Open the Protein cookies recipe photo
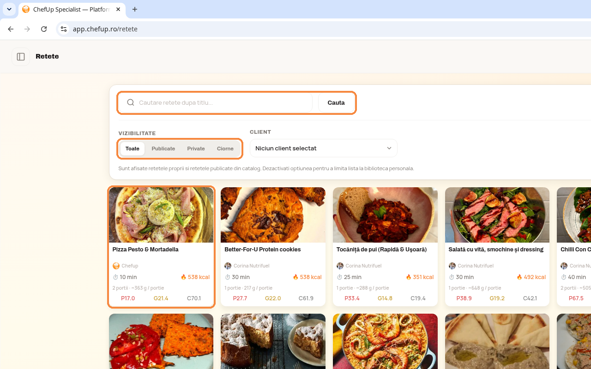The image size is (591, 369). (273, 215)
